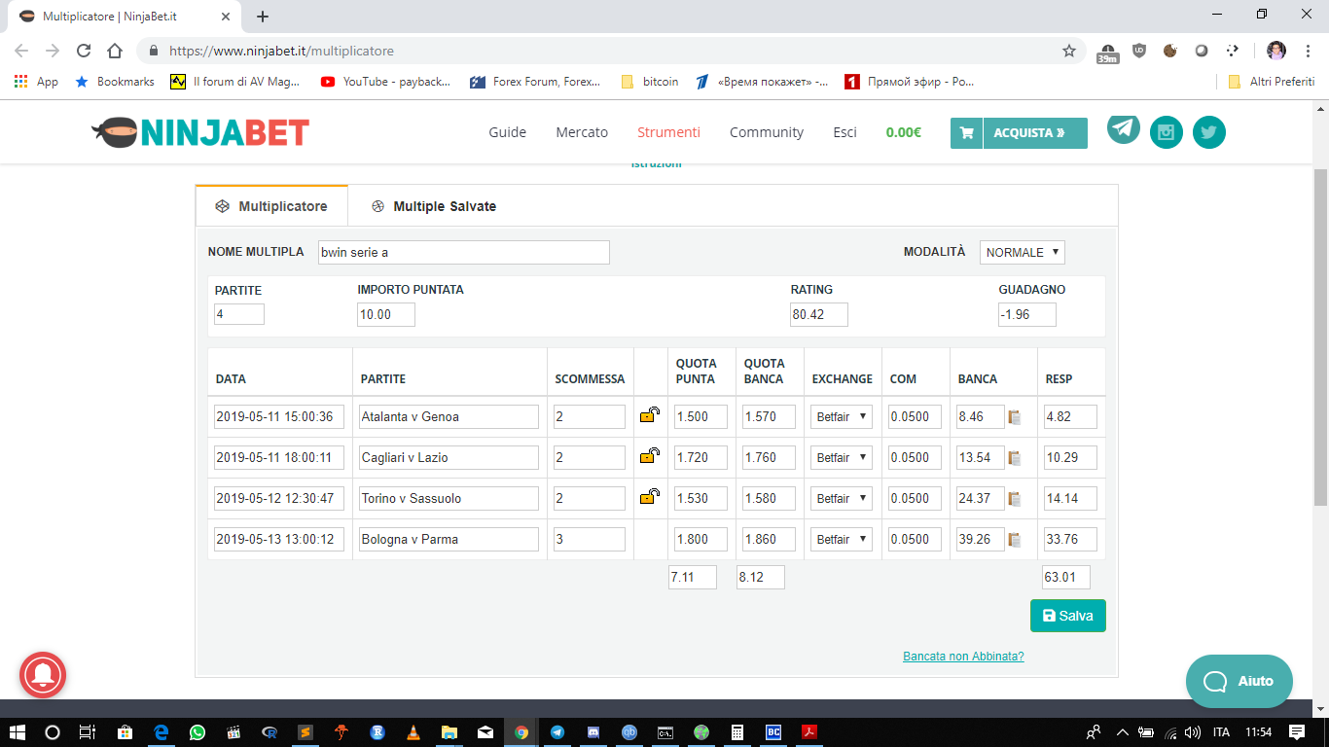Screen dimensions: 1329x747
Task: Open the bitcoin bookmark folder
Action: coord(649,82)
